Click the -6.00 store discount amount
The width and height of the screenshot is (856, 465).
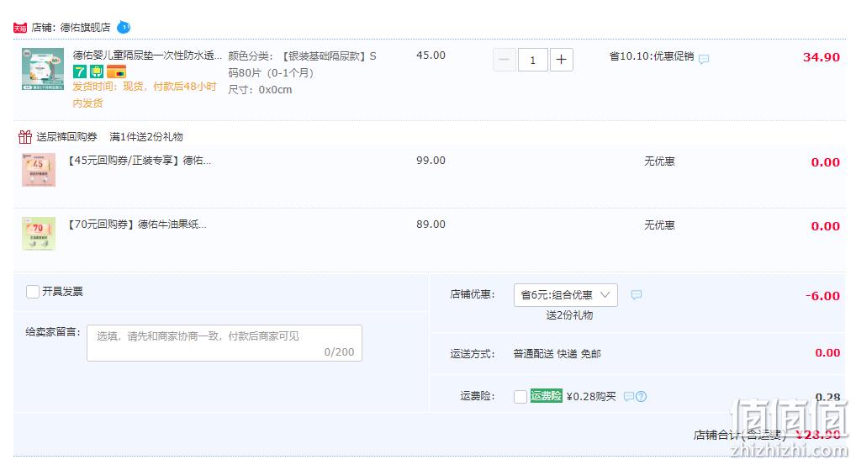[822, 296]
